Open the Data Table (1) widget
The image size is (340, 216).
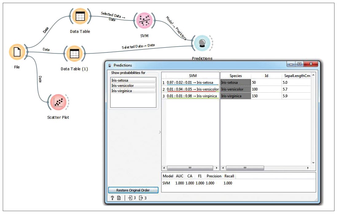point(74,54)
